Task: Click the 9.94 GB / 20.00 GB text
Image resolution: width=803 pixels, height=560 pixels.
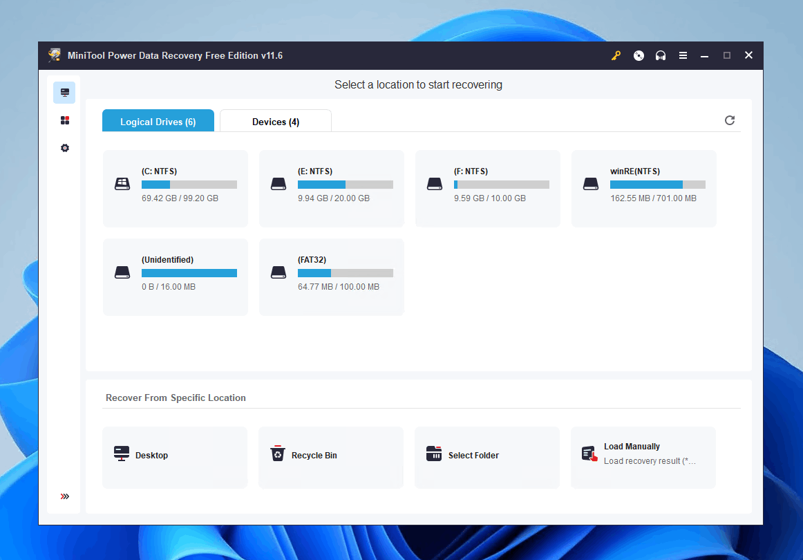Action: click(333, 198)
